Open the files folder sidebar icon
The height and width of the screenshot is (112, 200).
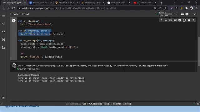point(3,48)
